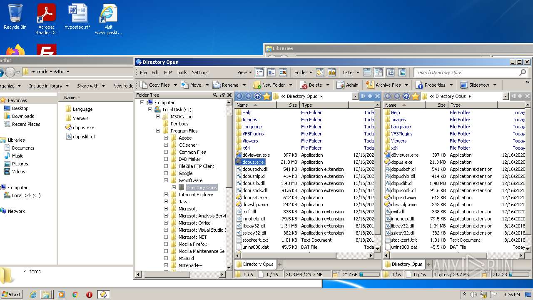Screen dimensions: 533x300
Task: Toggle Folder Tree lock icon
Action: [x=222, y=95]
